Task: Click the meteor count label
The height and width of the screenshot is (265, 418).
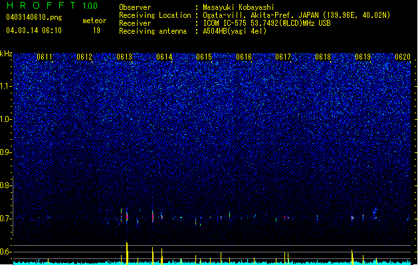Action: [94, 21]
